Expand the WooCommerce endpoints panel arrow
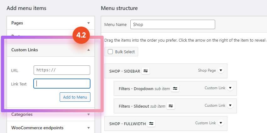 tap(88, 128)
